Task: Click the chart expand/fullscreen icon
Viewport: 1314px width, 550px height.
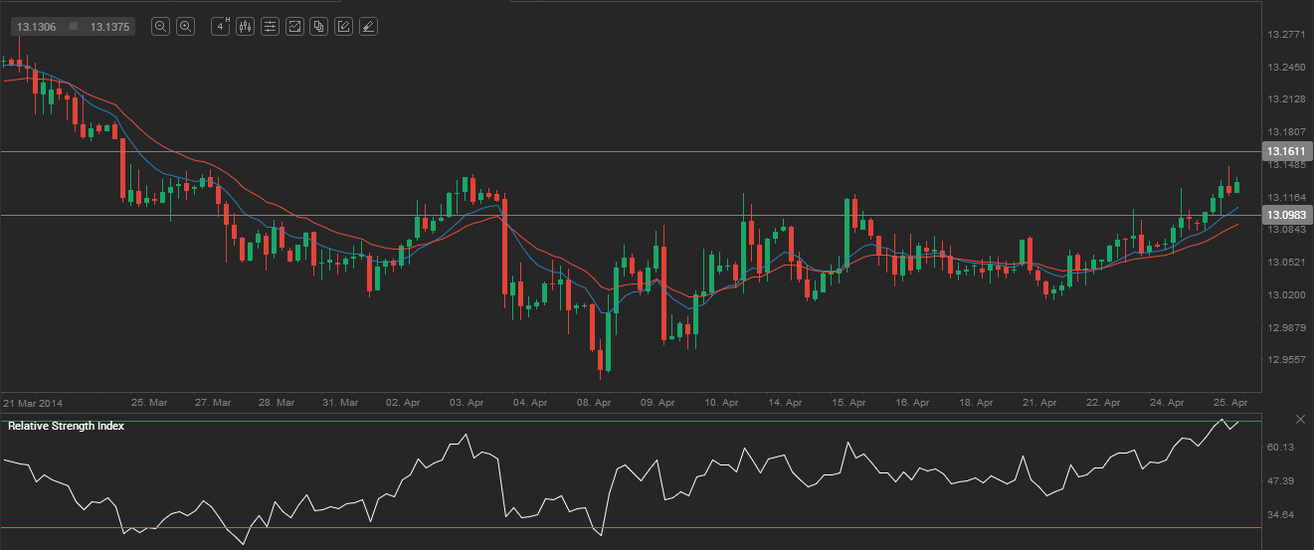Action: click(x=294, y=27)
